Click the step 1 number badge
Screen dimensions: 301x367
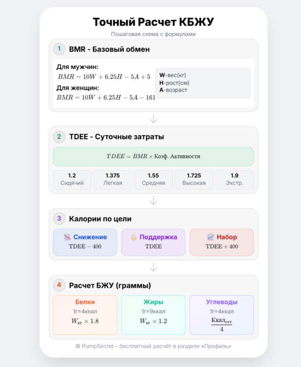click(59, 49)
